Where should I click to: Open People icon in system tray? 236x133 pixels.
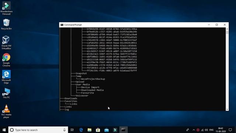coord(188,130)
